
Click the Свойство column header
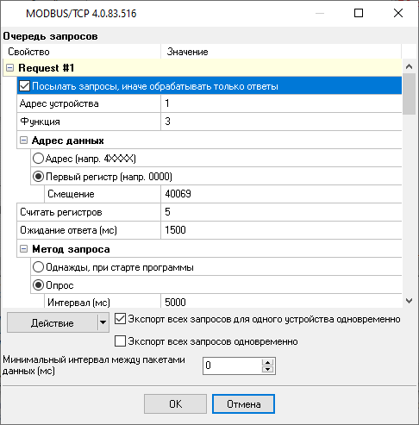[82, 52]
